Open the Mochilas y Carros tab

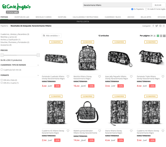click(43, 17)
